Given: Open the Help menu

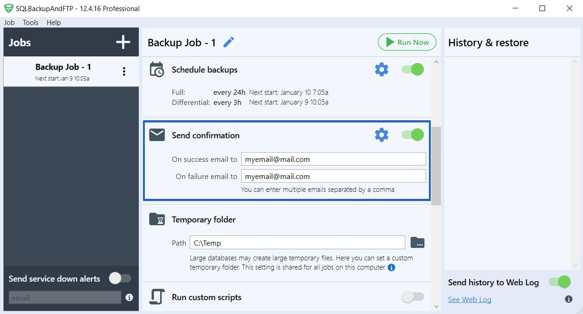Looking at the screenshot, I should click(x=54, y=22).
